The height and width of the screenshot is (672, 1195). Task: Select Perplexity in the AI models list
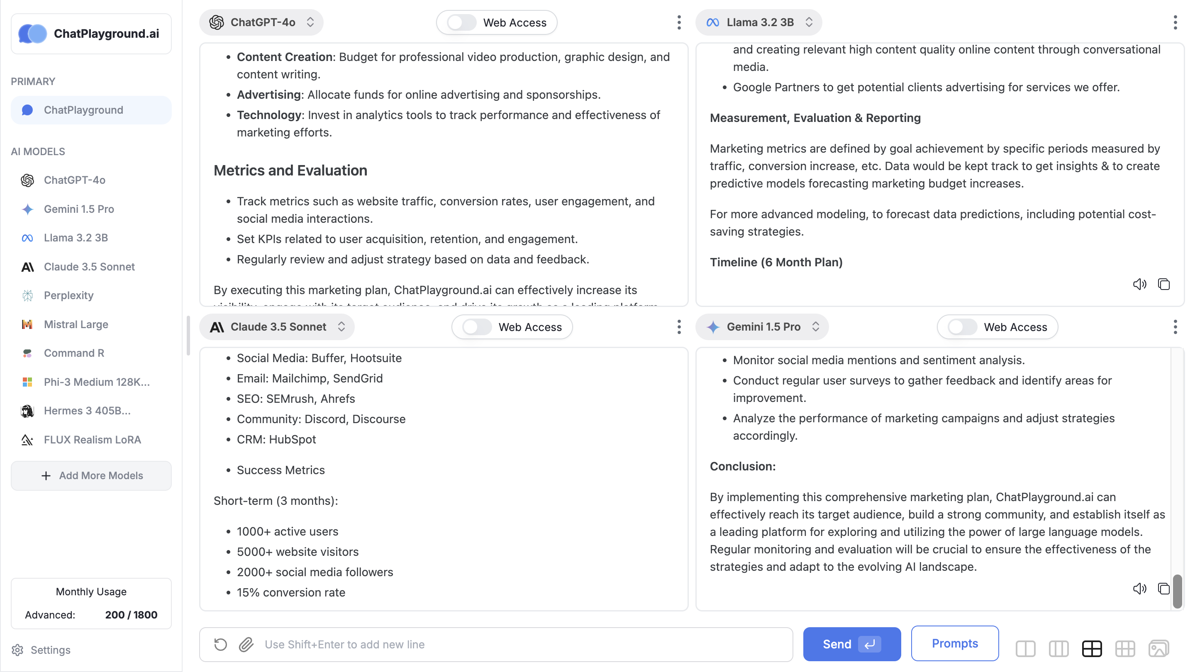click(68, 295)
